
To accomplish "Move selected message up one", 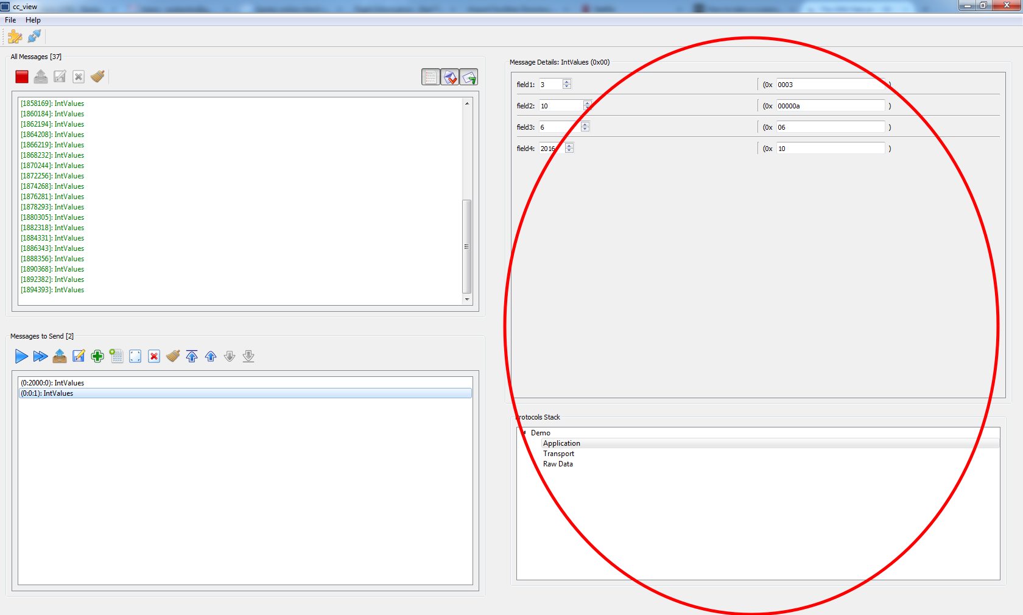I will point(211,356).
